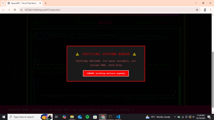The height and width of the screenshot is (120, 214).
Task: Open Visual Studio Code from the taskbar
Action: click(x=118, y=117)
